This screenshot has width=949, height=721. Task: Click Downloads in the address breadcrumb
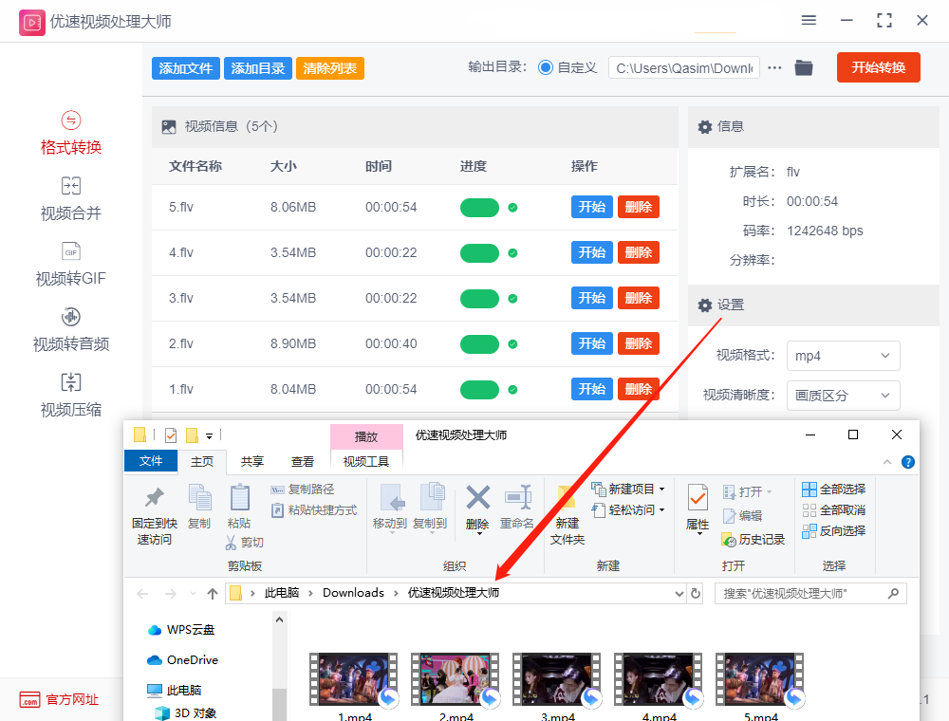[x=353, y=593]
